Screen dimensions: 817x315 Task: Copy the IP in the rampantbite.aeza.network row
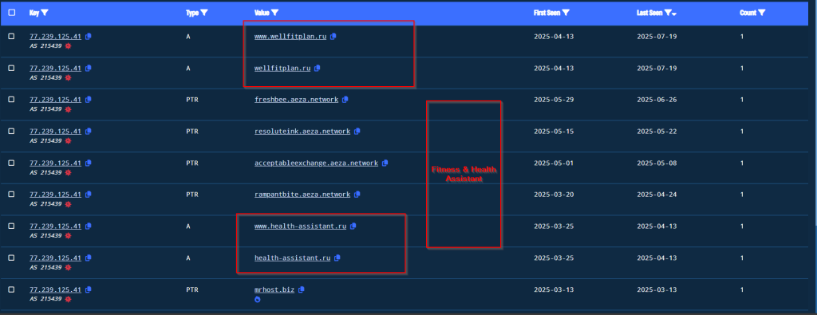click(x=88, y=195)
